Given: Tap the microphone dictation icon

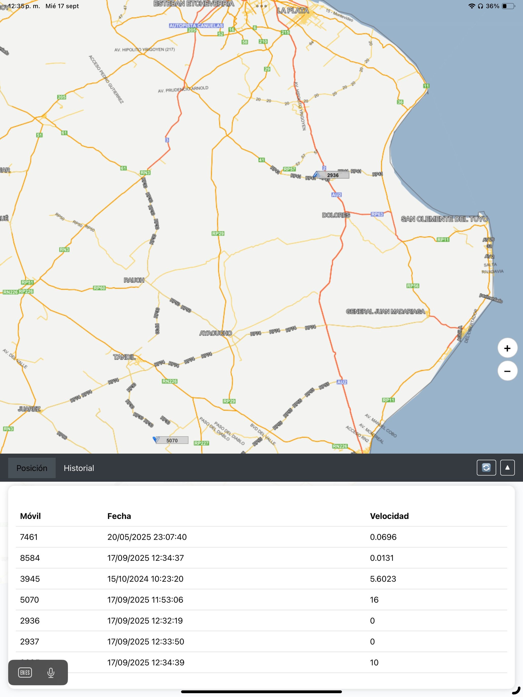Looking at the screenshot, I should tap(51, 673).
